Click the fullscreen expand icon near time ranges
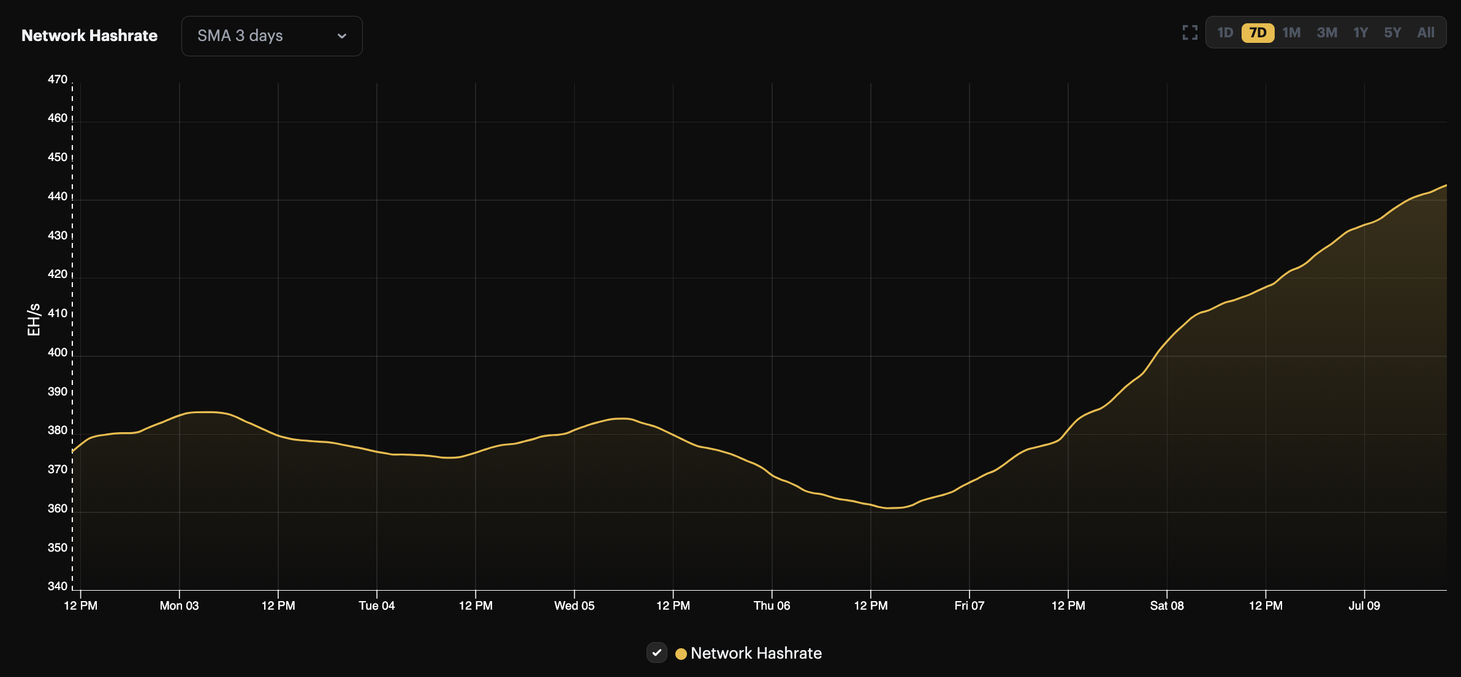 click(x=1190, y=32)
